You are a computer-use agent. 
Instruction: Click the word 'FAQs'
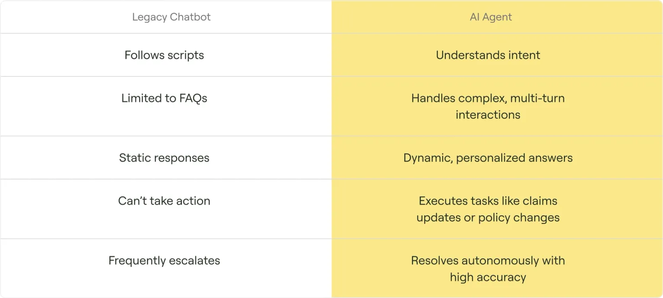[193, 98]
